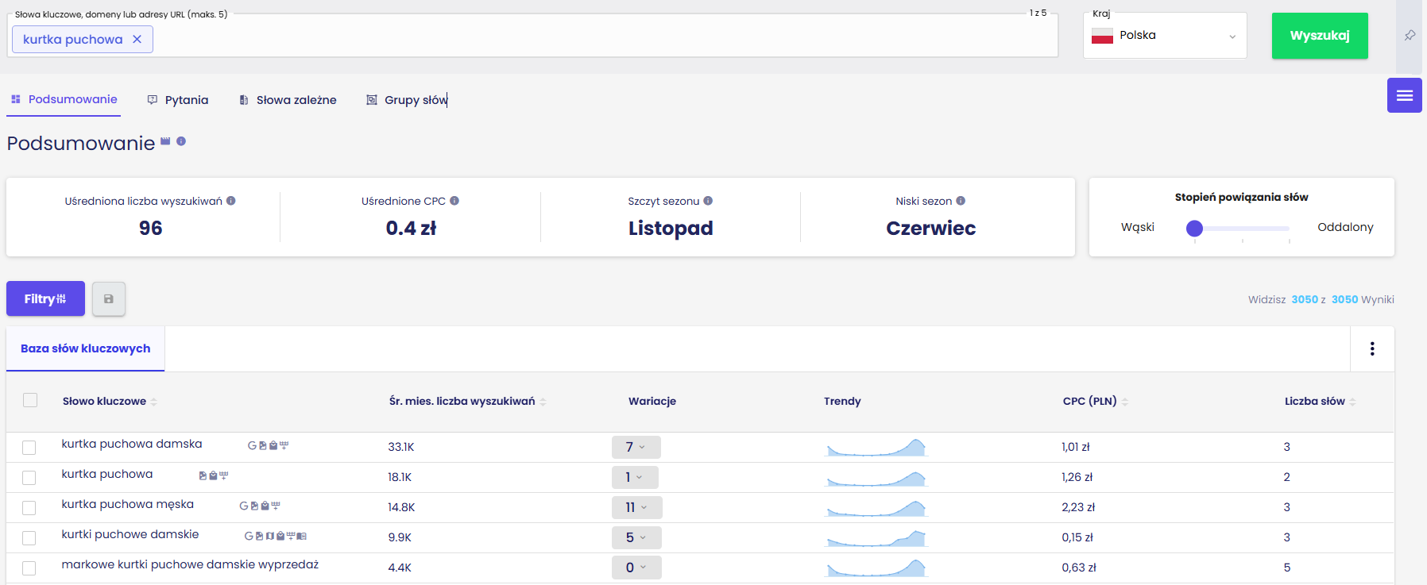Open the Grupy słów tab
Screen dimensions: 1427x585
(407, 100)
